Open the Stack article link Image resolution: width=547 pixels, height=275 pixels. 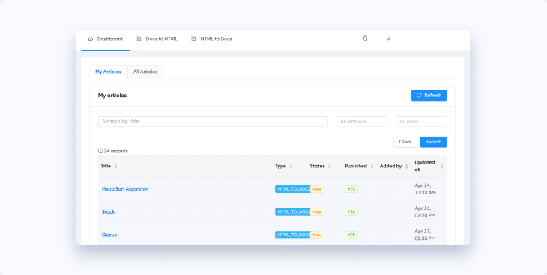pyautogui.click(x=108, y=211)
